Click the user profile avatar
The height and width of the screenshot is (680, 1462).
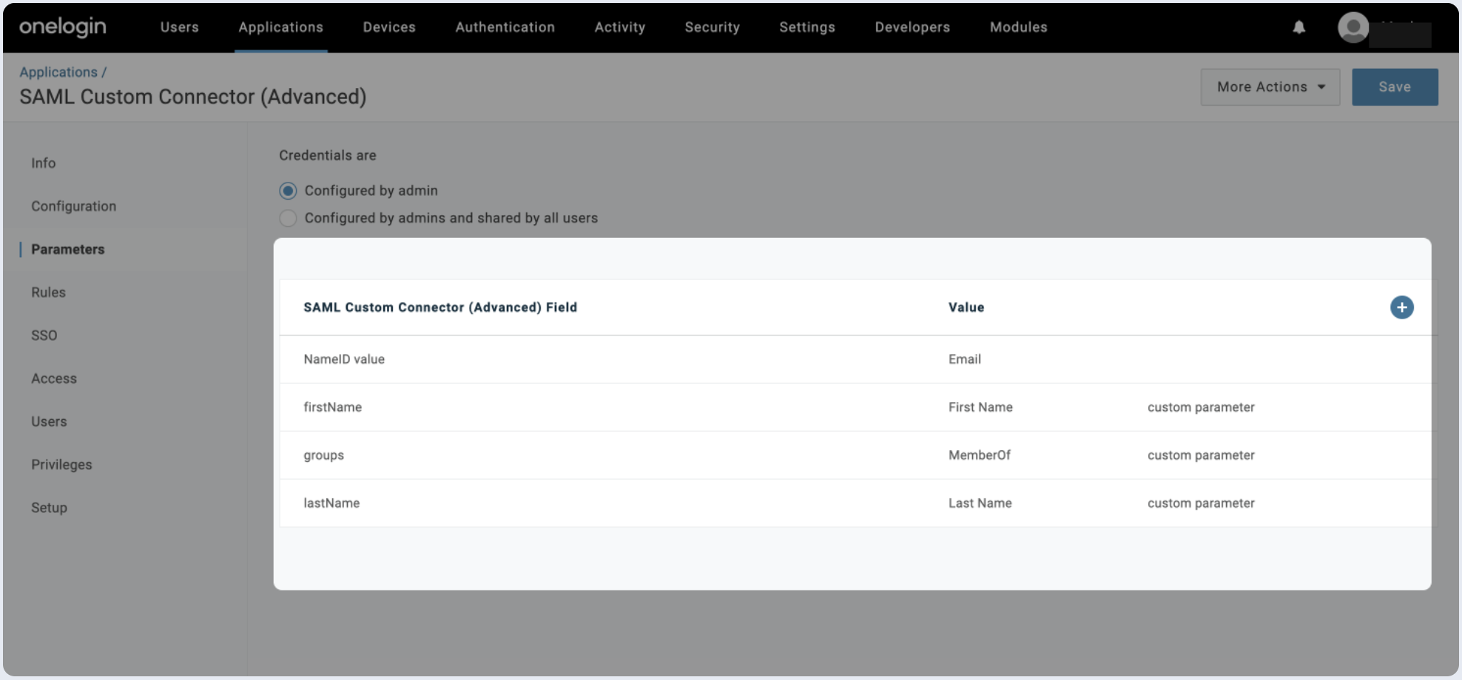coord(1352,28)
